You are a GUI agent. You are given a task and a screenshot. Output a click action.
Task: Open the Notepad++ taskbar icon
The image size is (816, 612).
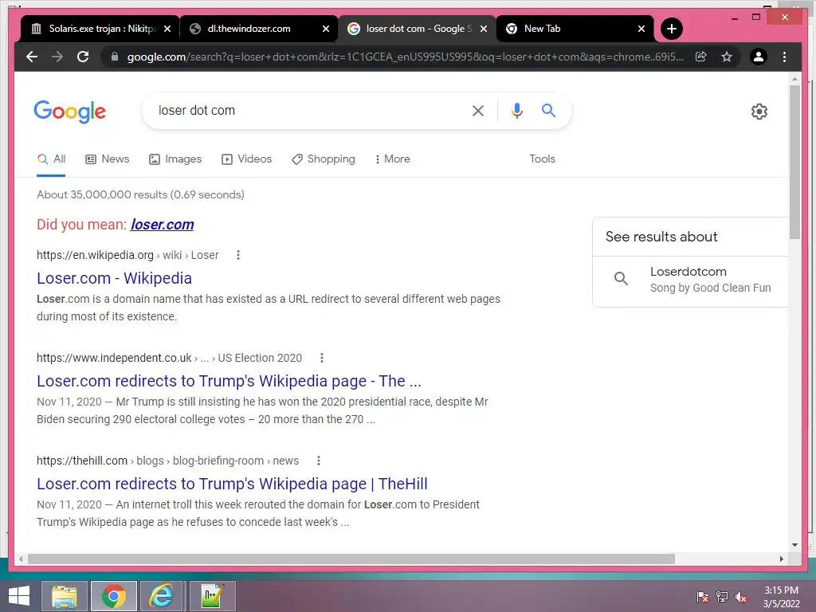click(212, 596)
